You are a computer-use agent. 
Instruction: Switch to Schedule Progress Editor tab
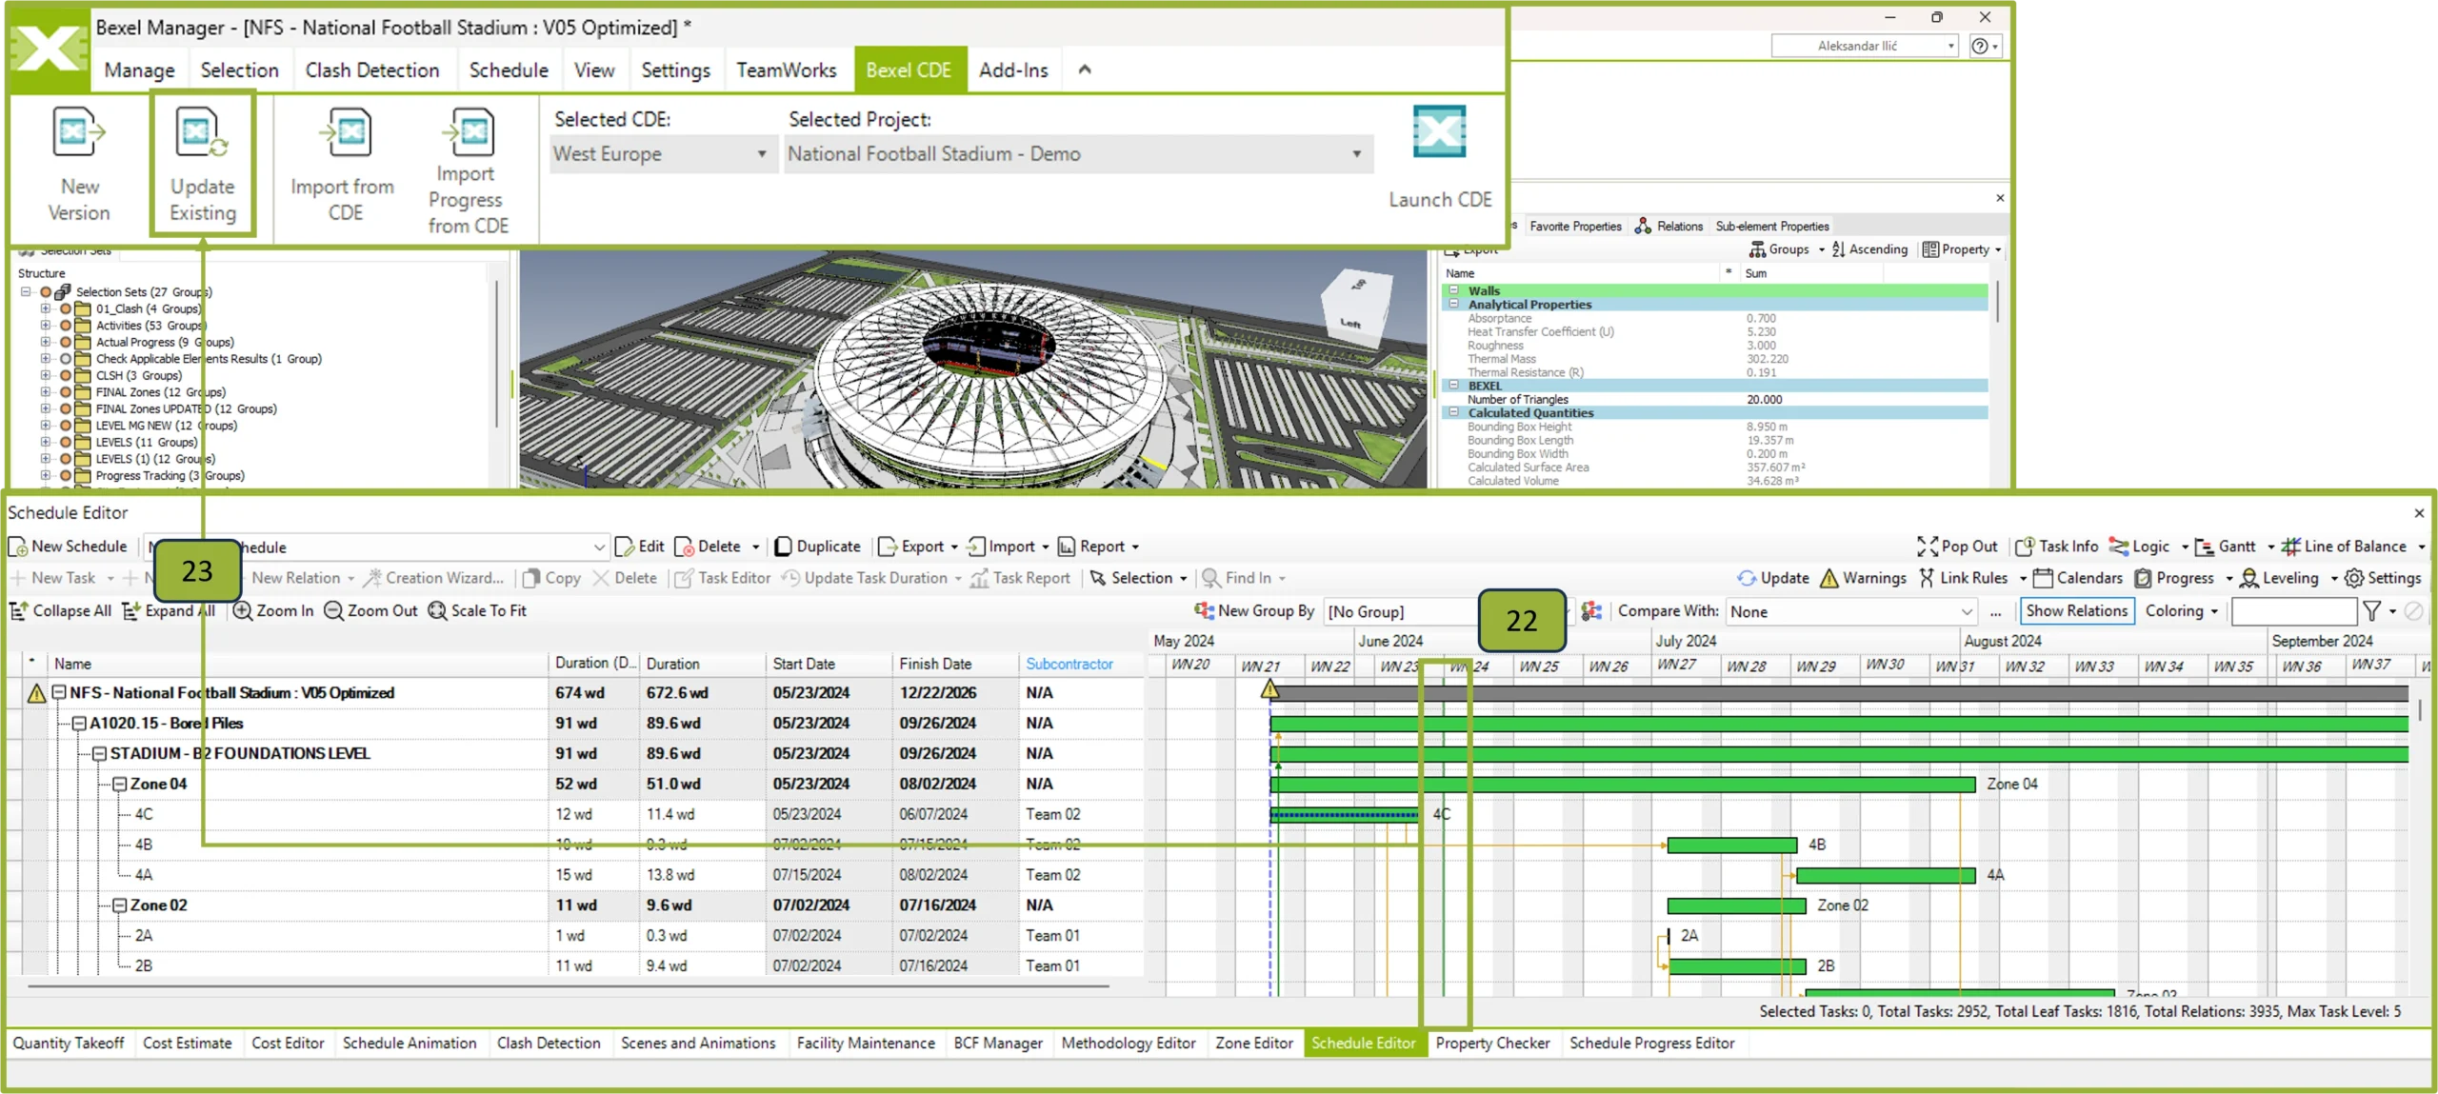[1651, 1044]
